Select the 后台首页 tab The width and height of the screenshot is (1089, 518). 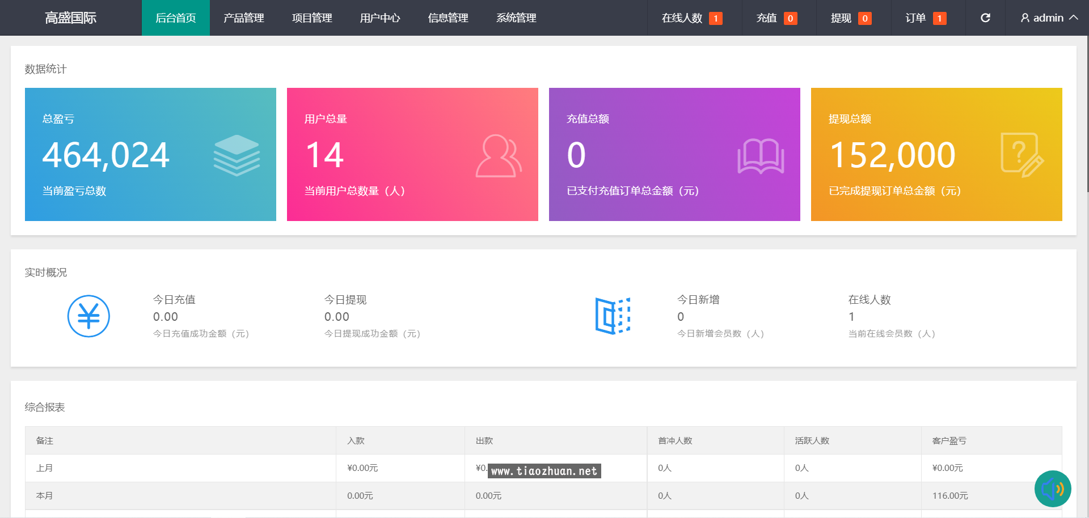point(176,18)
